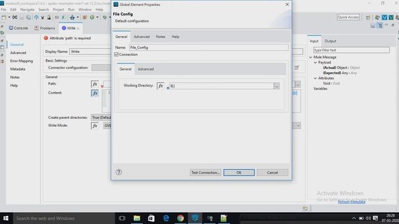Click the blue house-shaped toolbar icon
This screenshot has height=224, width=399.
(36, 17)
